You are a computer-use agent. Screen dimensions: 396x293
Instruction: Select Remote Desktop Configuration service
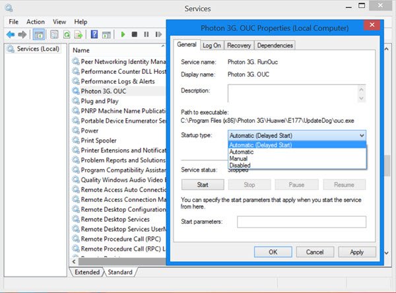point(119,209)
